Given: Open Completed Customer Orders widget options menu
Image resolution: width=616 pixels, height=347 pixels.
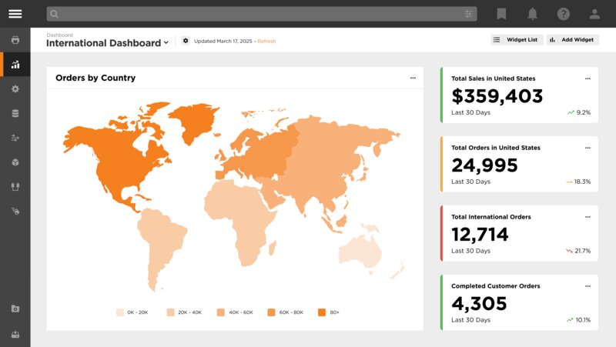Looking at the screenshot, I should [588, 286].
